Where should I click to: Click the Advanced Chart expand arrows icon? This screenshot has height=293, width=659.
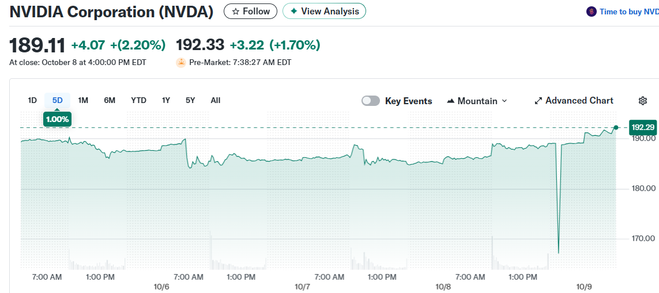tap(539, 101)
